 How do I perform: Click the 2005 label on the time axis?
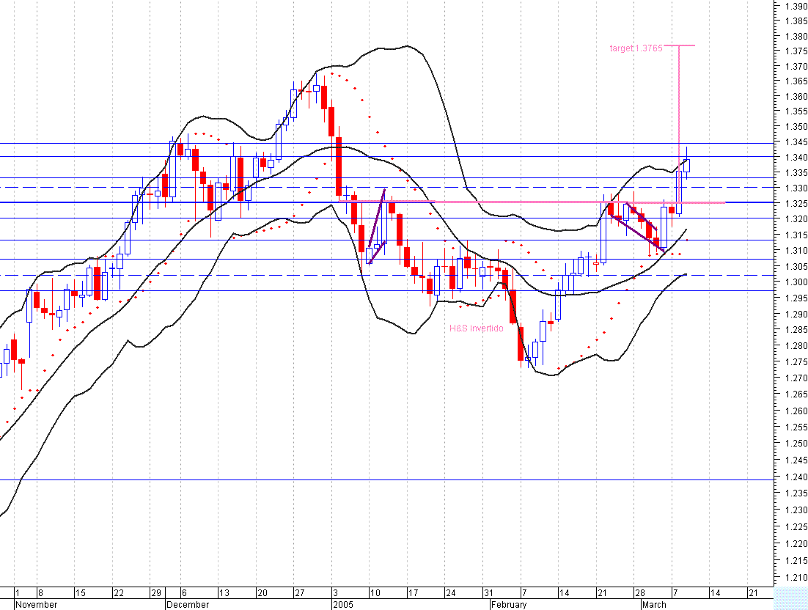343,605
